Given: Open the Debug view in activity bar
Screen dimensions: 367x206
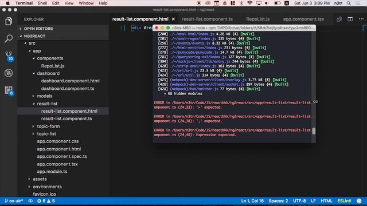Looking at the screenshot, I should [x=9, y=73].
